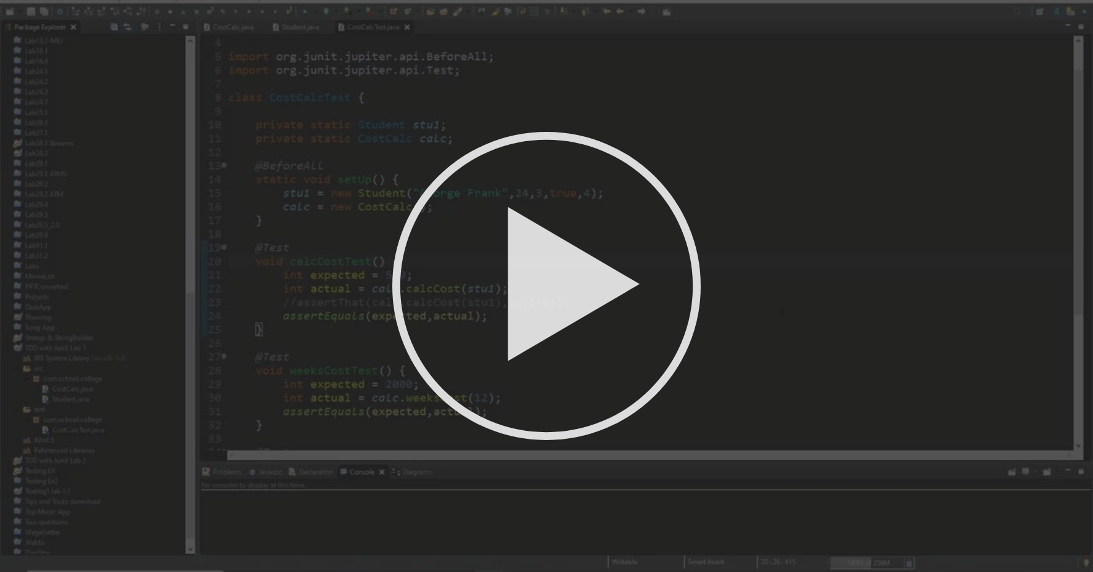This screenshot has height=572, width=1093.
Task: Select CostCalcTest.java in the Package Explorer tree
Action: pyautogui.click(x=78, y=430)
